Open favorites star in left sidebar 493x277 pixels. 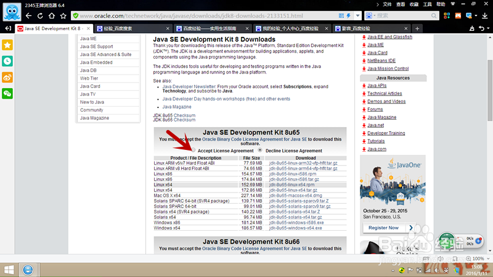[7, 45]
